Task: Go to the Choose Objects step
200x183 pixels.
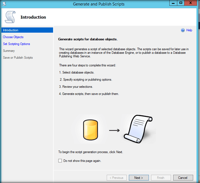Action: (x=13, y=37)
